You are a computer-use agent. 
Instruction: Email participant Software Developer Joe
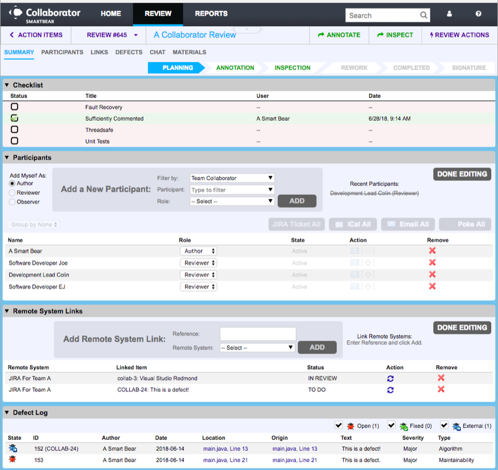(x=355, y=263)
